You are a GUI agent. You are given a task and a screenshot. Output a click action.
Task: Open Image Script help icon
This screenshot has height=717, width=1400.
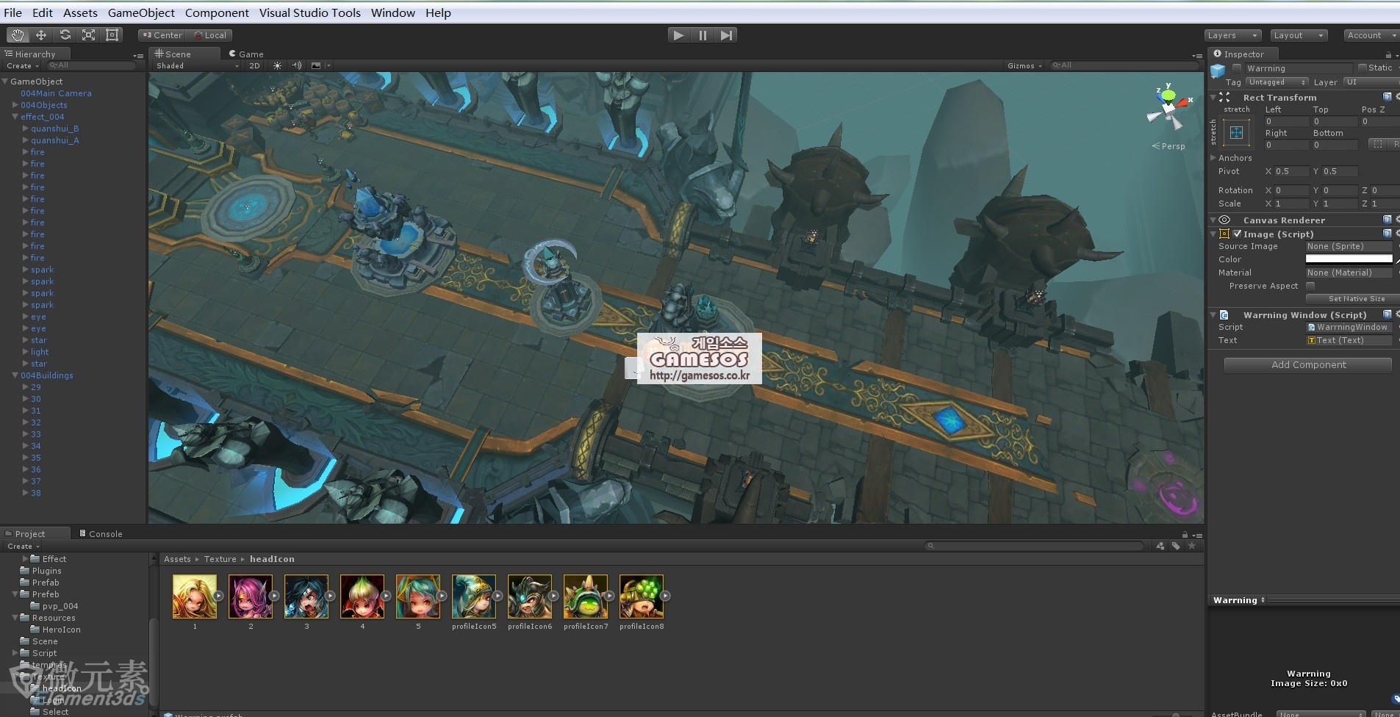(x=1387, y=234)
